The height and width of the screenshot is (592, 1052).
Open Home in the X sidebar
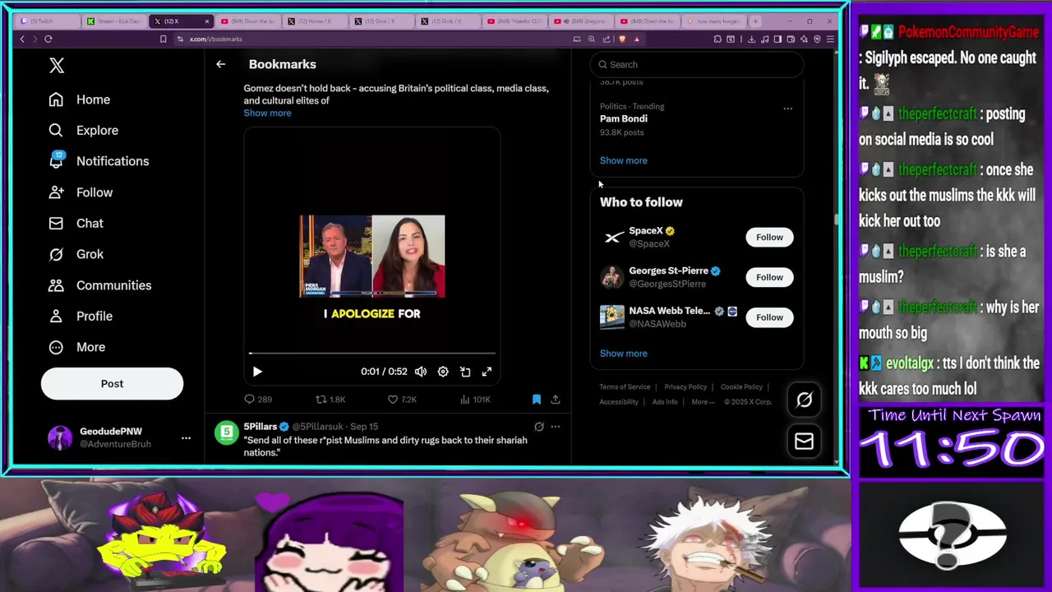[x=79, y=99]
